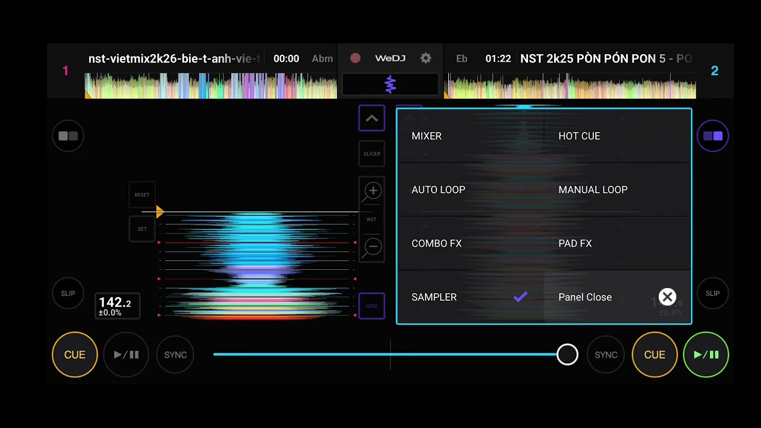This screenshot has height=428, width=761.
Task: Click deck 1 vertical scrolling waveform
Action: 257,266
